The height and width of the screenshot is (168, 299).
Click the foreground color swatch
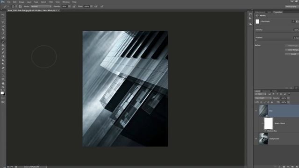pyautogui.click(x=2, y=93)
